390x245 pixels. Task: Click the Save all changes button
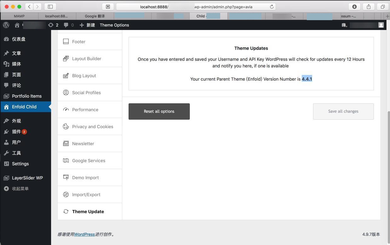click(343, 111)
